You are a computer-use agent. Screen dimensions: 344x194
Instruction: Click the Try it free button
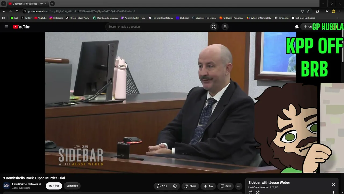(54, 186)
